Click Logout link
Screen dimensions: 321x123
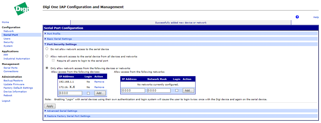6,101
